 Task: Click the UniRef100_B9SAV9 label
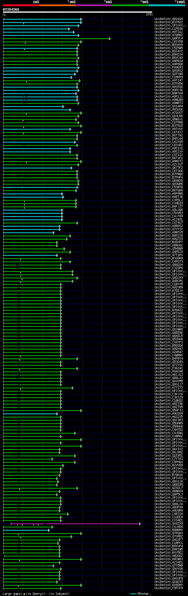pyautogui.click(x=169, y=45)
